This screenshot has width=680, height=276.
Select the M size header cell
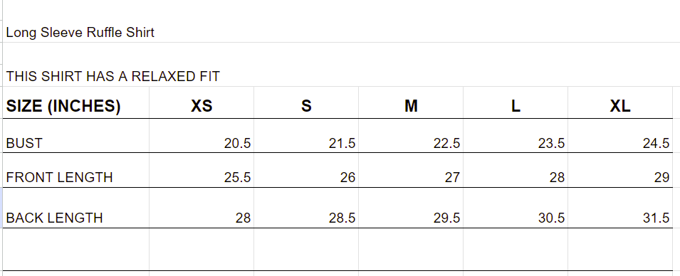point(411,102)
